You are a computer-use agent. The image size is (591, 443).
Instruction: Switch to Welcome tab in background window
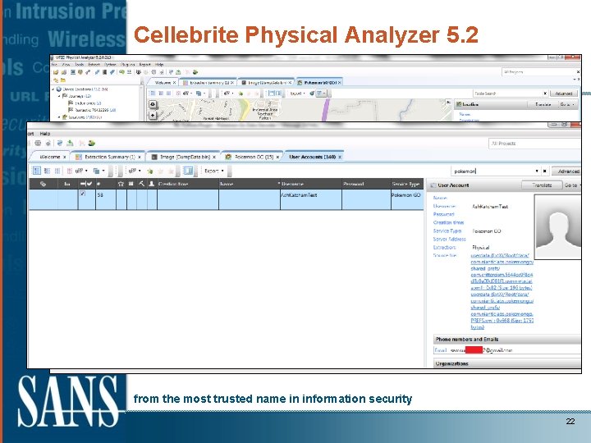click(x=163, y=83)
